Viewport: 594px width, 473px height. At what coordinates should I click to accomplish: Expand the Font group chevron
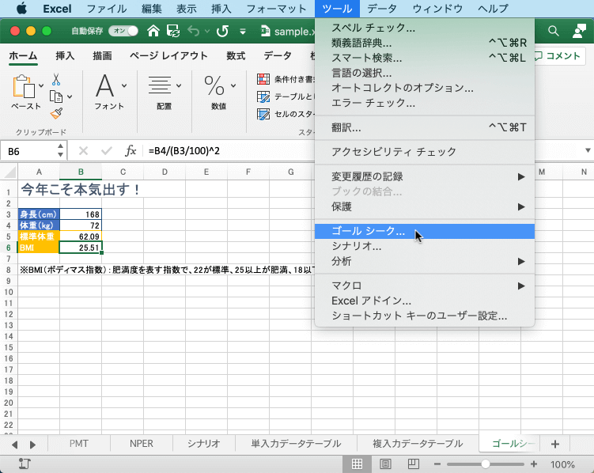[124, 85]
